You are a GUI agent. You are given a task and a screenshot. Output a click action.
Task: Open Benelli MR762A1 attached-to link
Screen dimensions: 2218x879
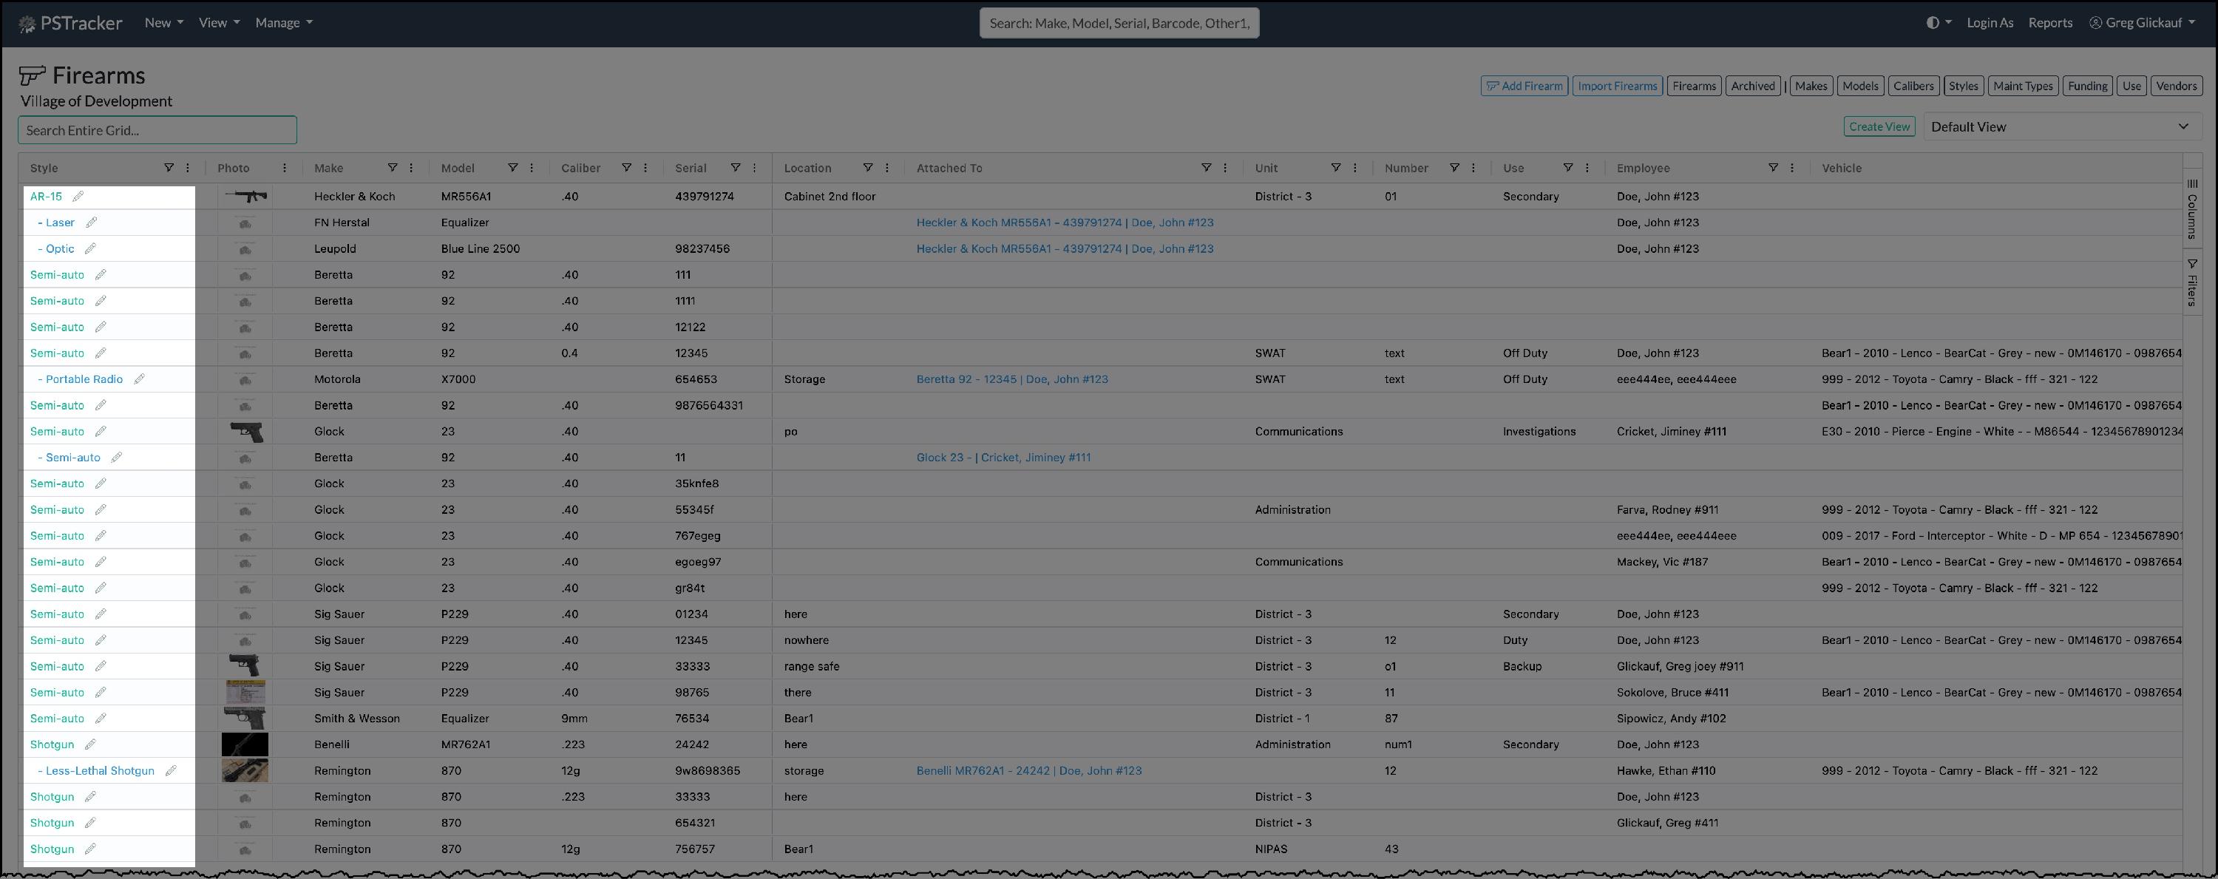point(1028,770)
